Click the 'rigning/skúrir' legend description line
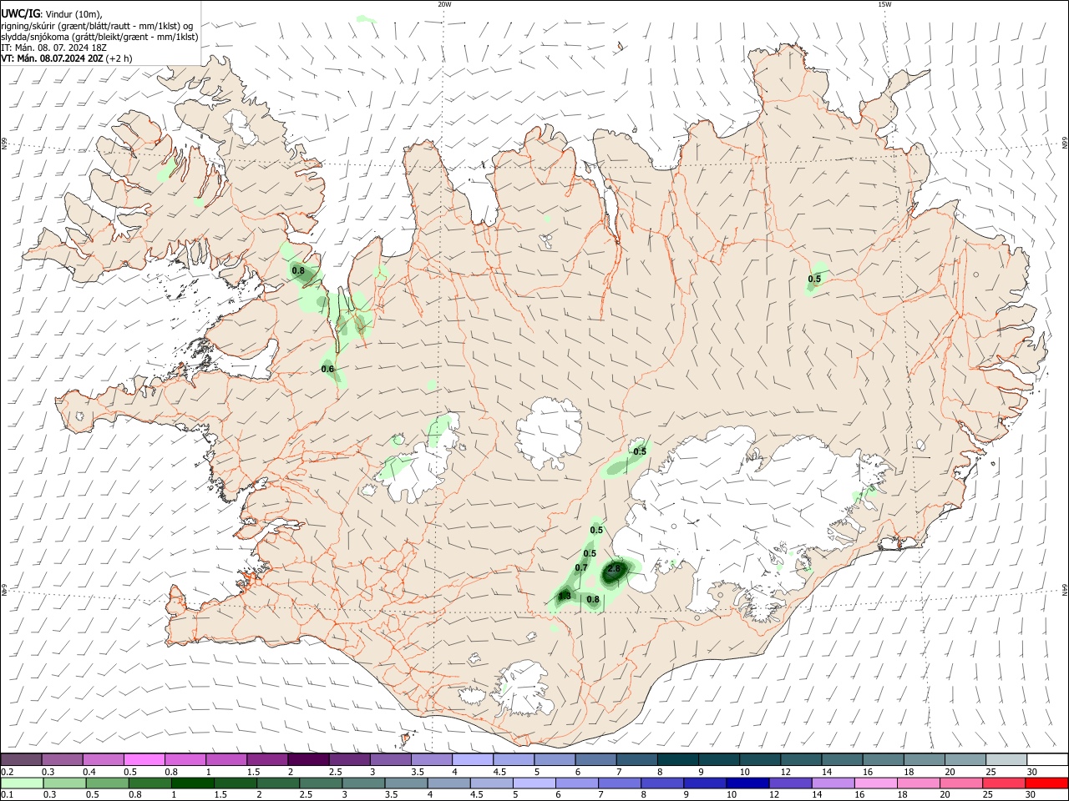The image size is (1069, 801). click(97, 25)
